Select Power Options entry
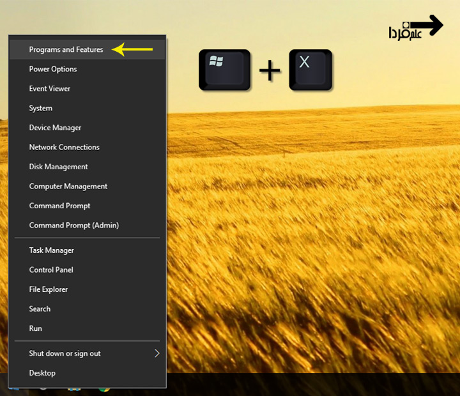 point(53,69)
